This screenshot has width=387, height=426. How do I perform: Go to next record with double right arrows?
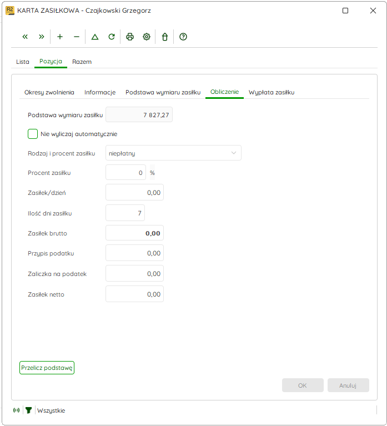[x=41, y=37]
